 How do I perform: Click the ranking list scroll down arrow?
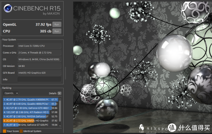pos(60,126)
